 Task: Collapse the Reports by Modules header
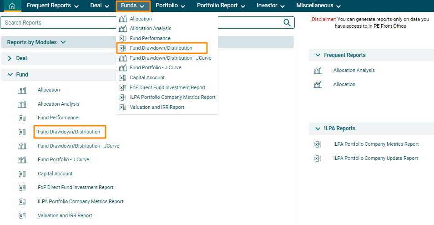[x=63, y=42]
